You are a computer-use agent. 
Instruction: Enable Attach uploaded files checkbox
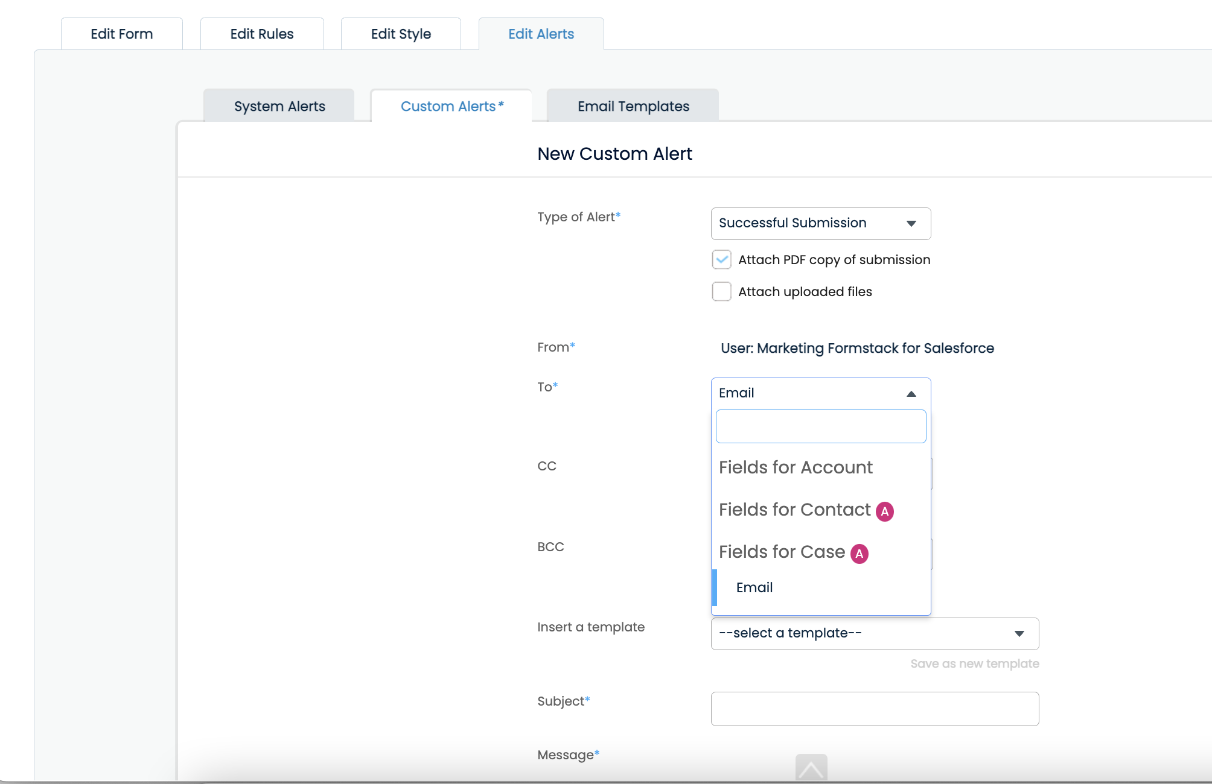721,292
